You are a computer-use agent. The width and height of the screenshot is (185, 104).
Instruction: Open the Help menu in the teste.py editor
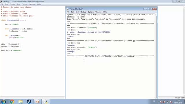pyautogui.click(x=39, y=4)
